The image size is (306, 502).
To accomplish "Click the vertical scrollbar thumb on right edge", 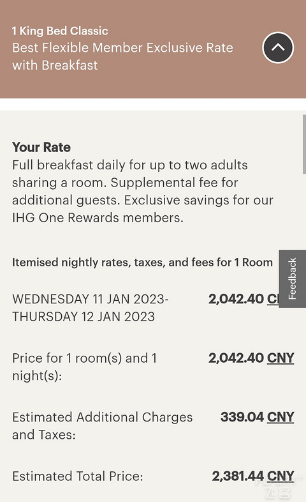I will [304, 144].
